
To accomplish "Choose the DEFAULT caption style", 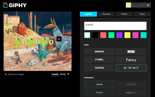I will point(99,51).
